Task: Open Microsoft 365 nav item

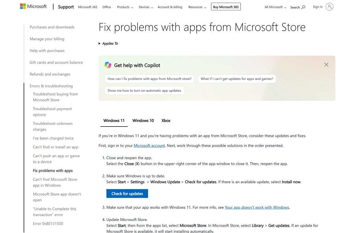Action: point(88,7)
